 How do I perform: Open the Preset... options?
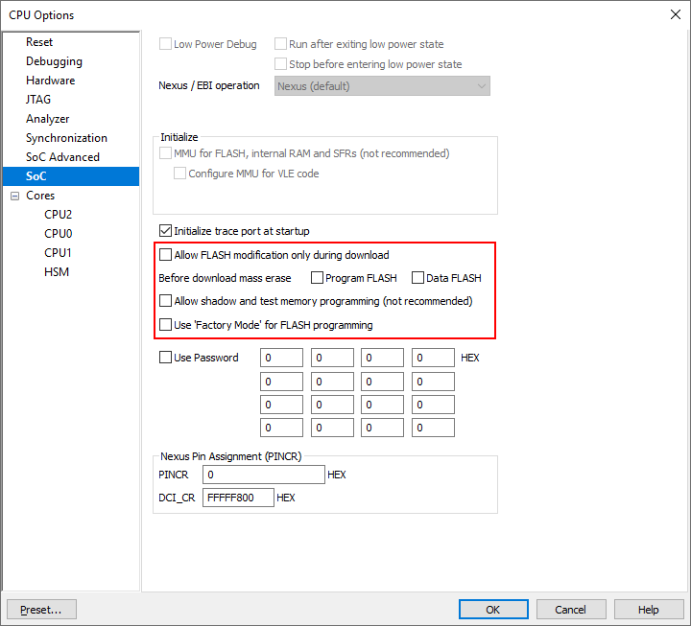[x=41, y=610]
